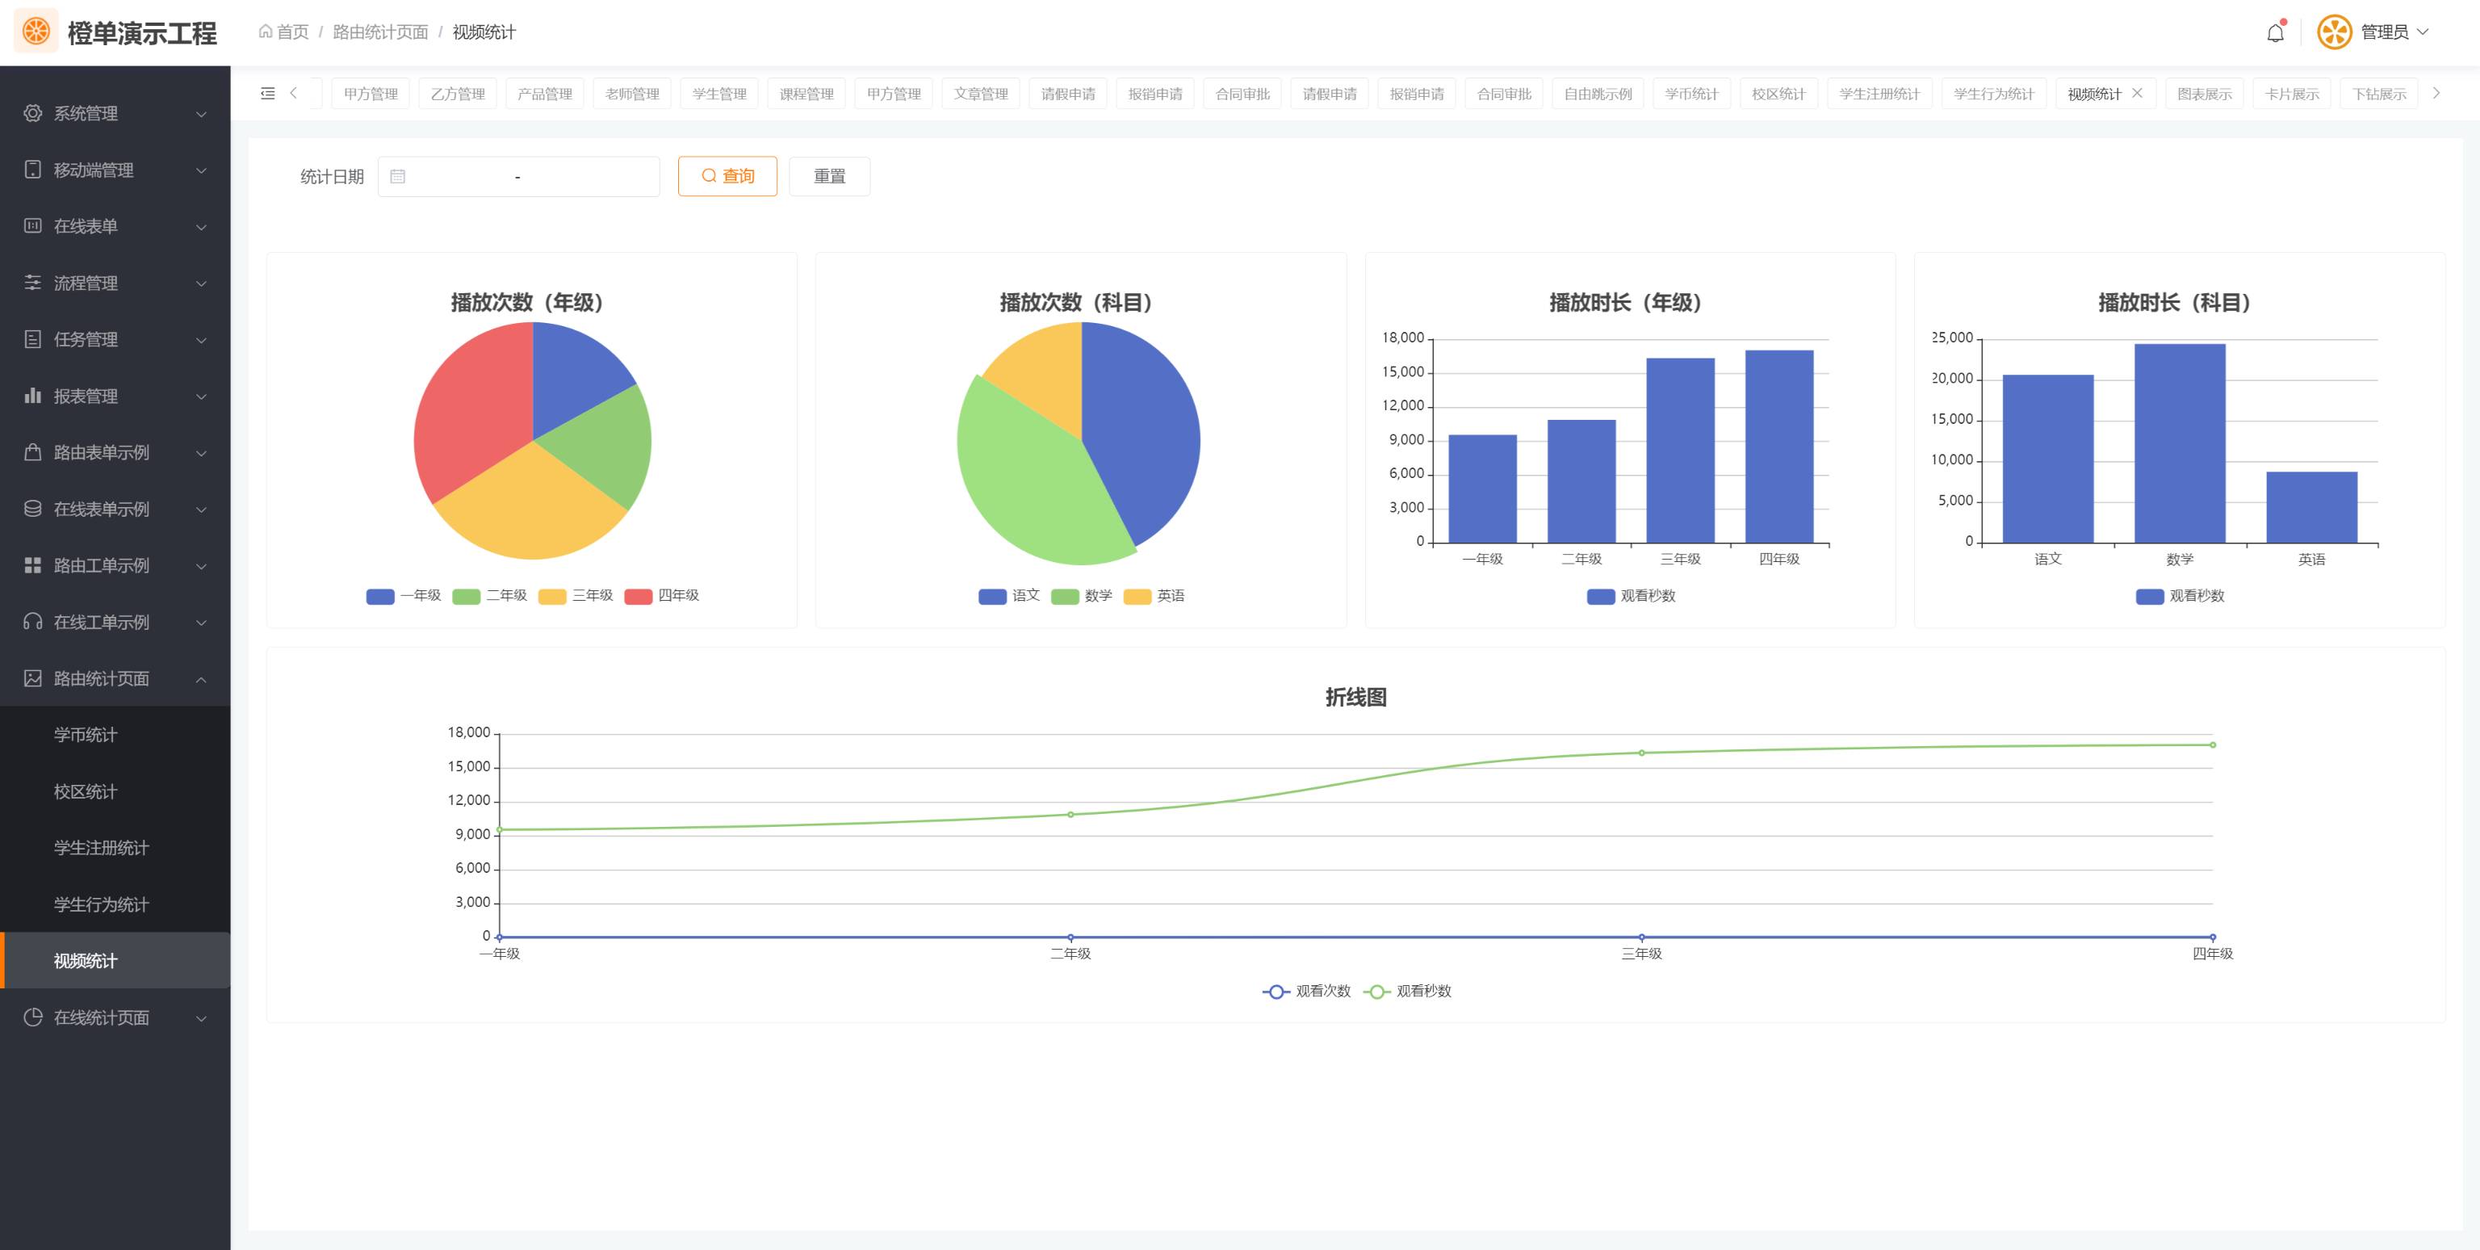The height and width of the screenshot is (1250, 2480).
Task: Click the 系统管理 gear icon
Action: 33,113
